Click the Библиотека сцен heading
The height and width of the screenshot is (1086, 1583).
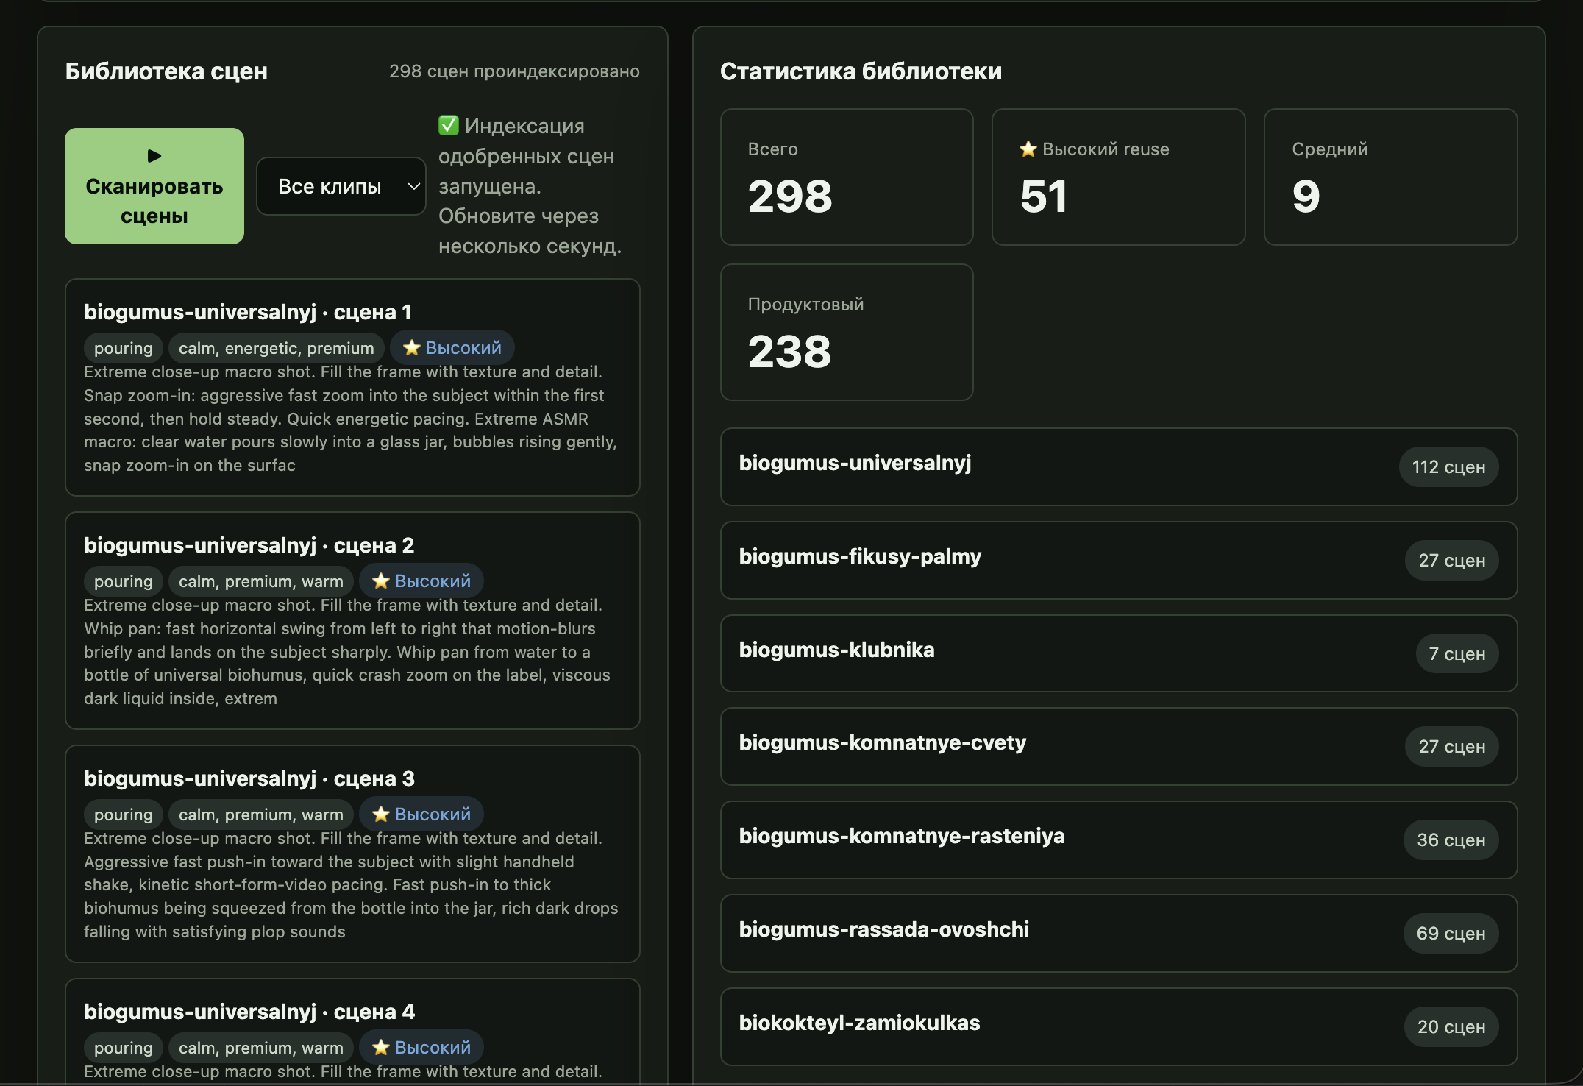point(166,71)
